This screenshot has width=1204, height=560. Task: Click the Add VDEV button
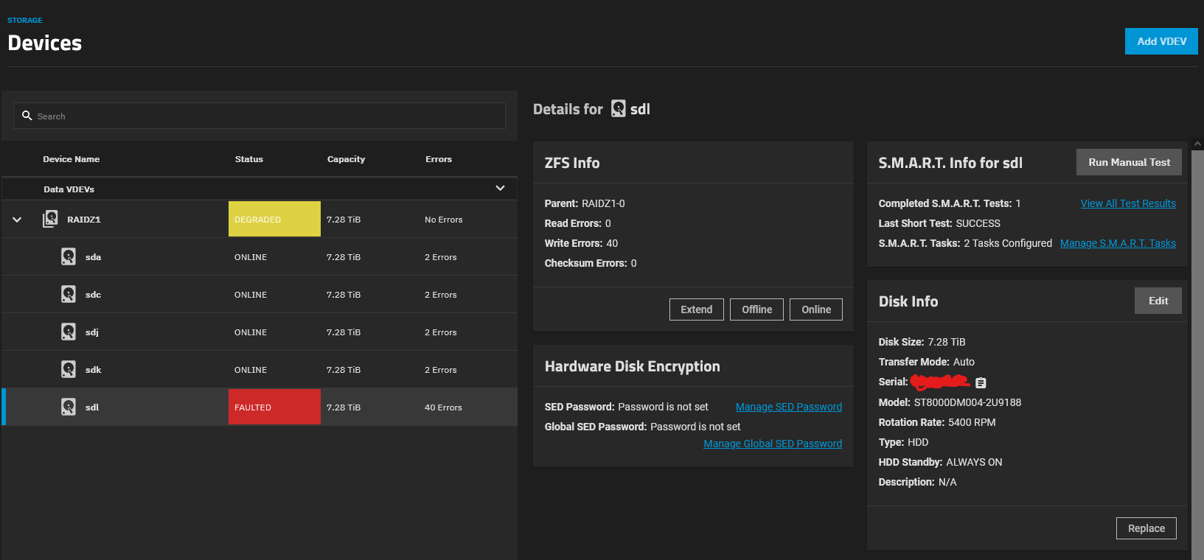[x=1161, y=41]
